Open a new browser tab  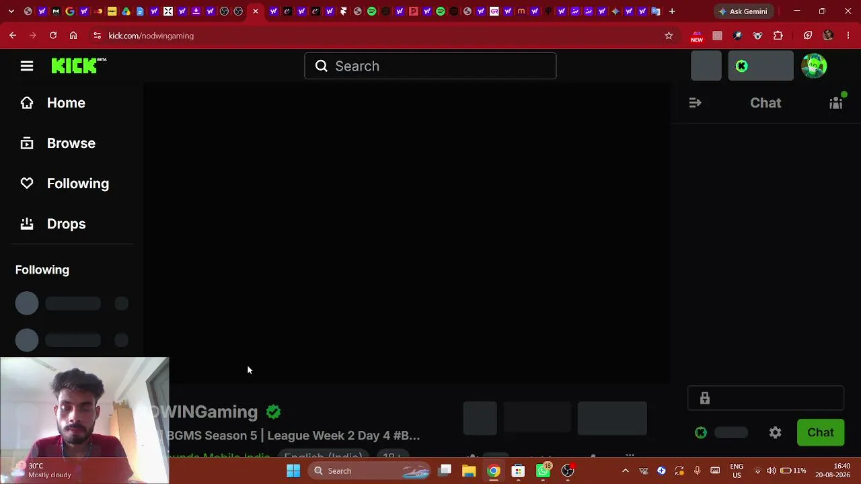coord(672,11)
